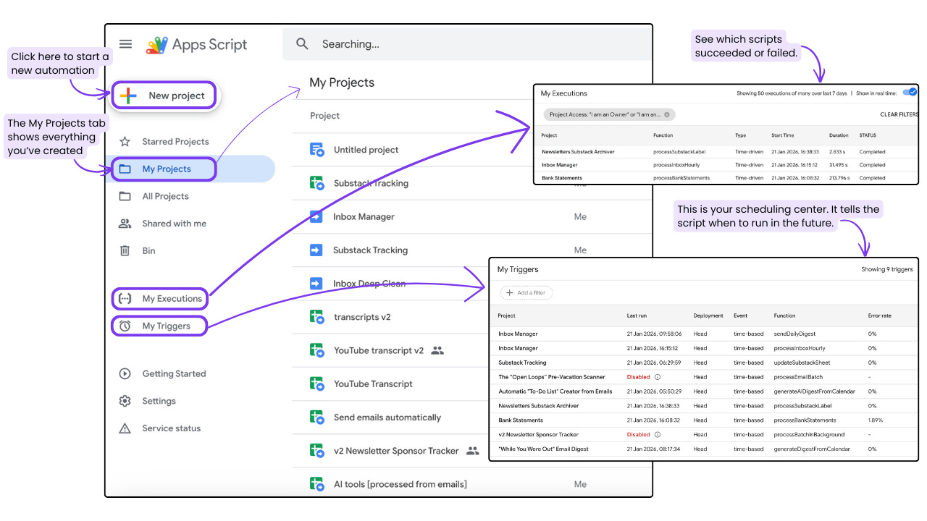Image resolution: width=927 pixels, height=521 pixels.
Task: Click CLEAR FILTERS in My Executions
Action: [899, 114]
